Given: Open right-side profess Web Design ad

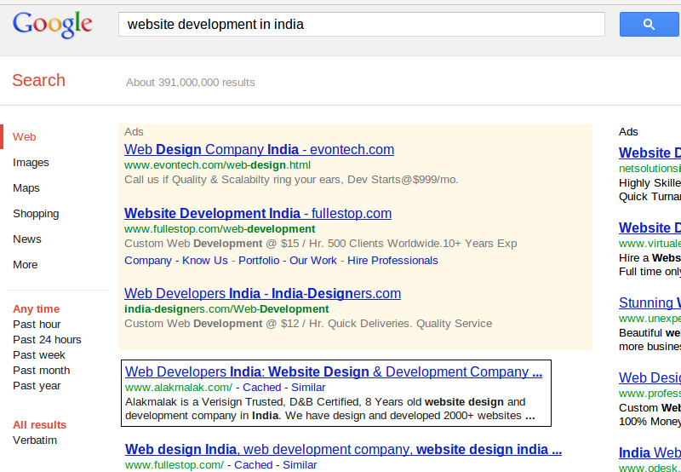Looking at the screenshot, I should [x=650, y=377].
